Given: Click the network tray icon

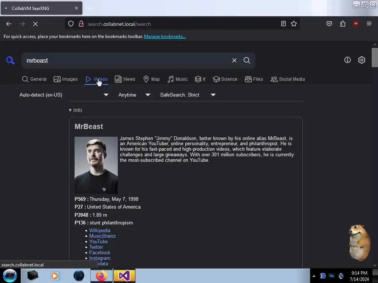Looking at the screenshot, I should (332, 276).
